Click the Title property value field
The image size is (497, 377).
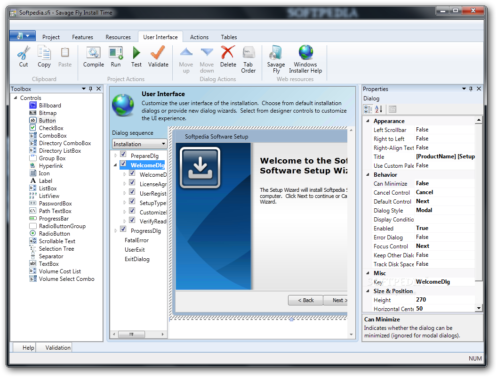(x=445, y=156)
